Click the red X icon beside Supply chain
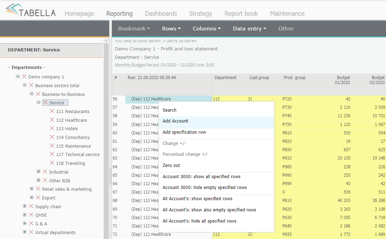Image resolution: width=386 pixels, height=239 pixels. click(x=31, y=206)
